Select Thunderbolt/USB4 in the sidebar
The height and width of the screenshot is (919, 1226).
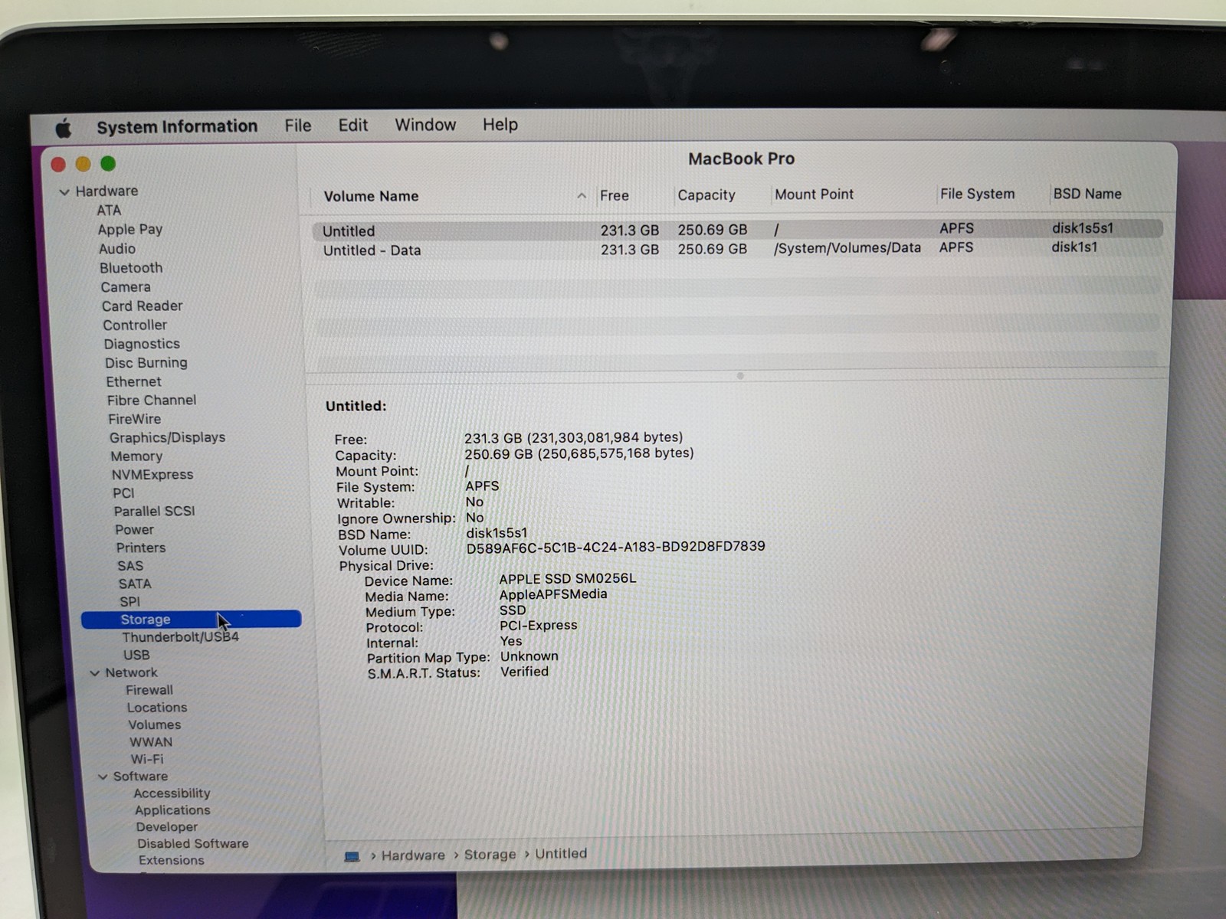click(x=181, y=637)
